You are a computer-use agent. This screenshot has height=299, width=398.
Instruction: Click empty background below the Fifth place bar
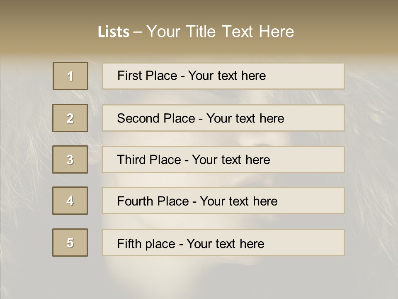click(223, 277)
